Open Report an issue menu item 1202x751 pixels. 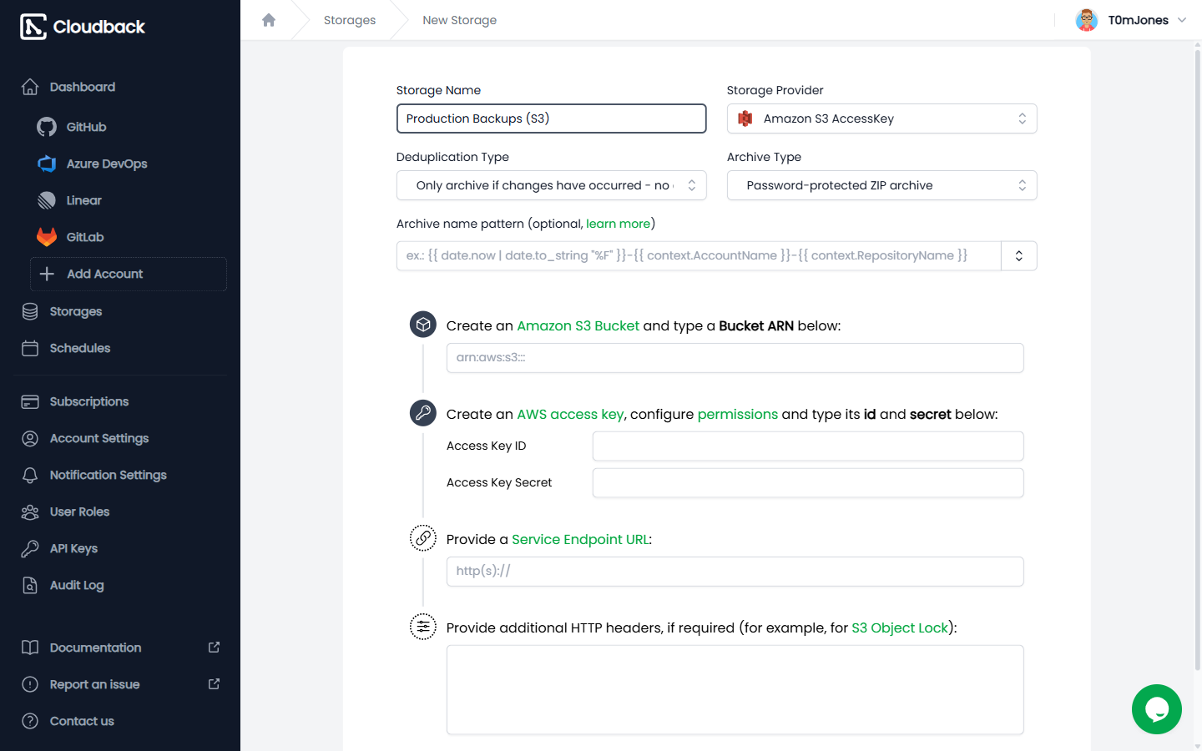pos(120,684)
